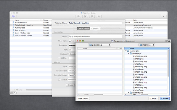
Task: Select the Auto Upload watcher row
Action: tap(31, 28)
